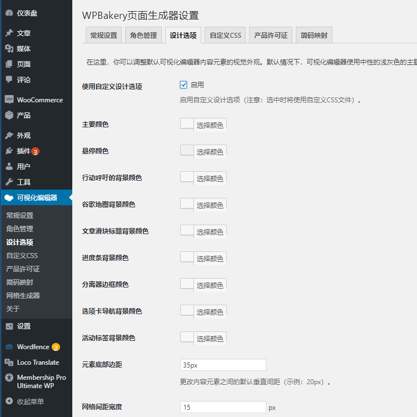Click the Wordfence shield icon
Screen dimensions: 417x417
pos(9,347)
